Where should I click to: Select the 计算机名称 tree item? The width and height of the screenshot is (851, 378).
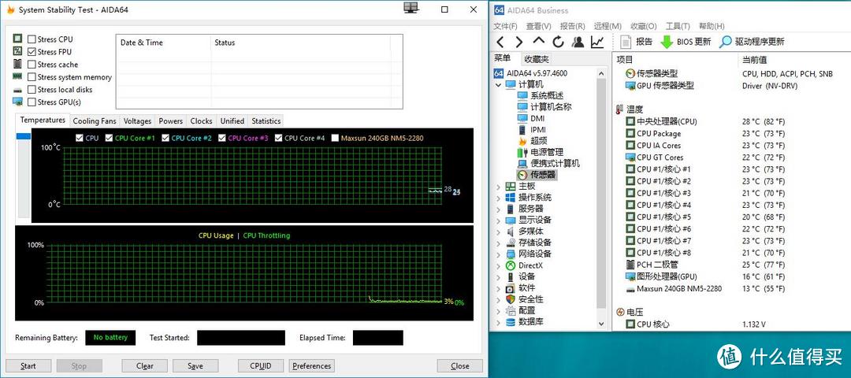coord(544,107)
